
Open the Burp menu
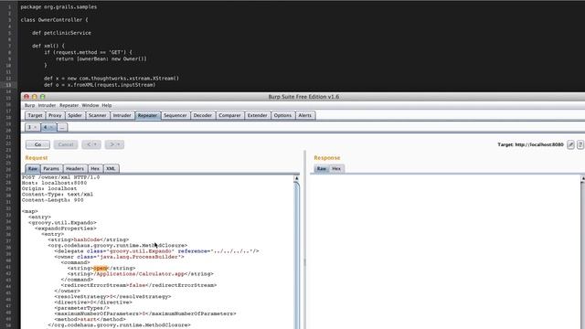click(29, 106)
